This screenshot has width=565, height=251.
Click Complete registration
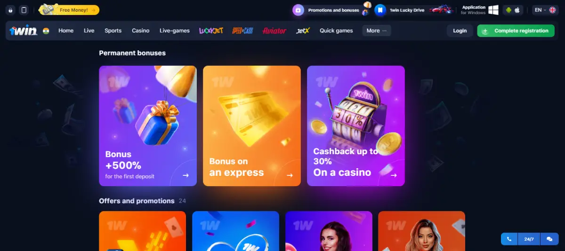pyautogui.click(x=516, y=31)
